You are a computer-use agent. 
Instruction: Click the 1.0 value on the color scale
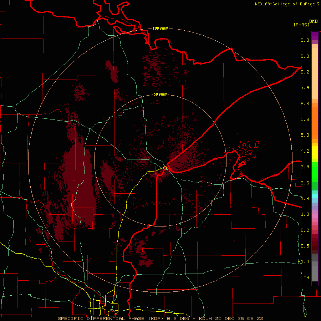[x=305, y=214]
